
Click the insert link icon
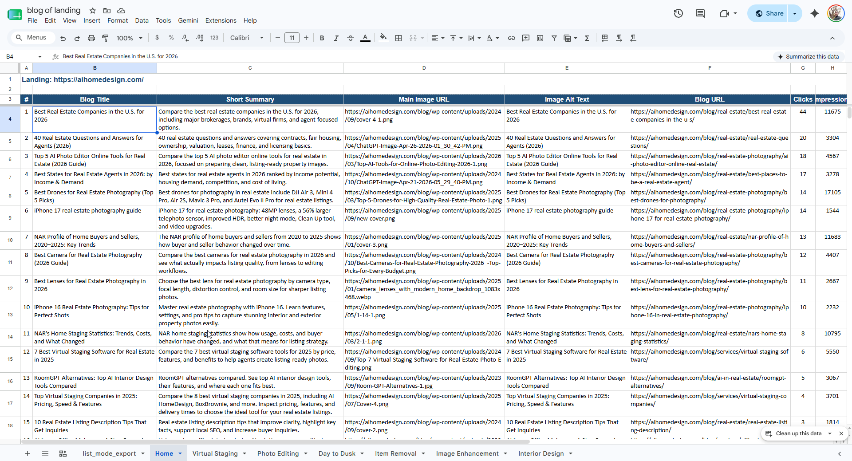512,38
